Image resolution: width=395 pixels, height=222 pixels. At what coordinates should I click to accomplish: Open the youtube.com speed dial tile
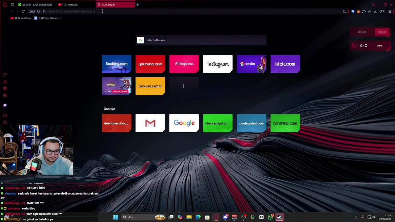pyautogui.click(x=150, y=64)
